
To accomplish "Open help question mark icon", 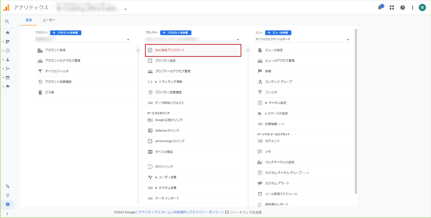I will click(x=403, y=8).
